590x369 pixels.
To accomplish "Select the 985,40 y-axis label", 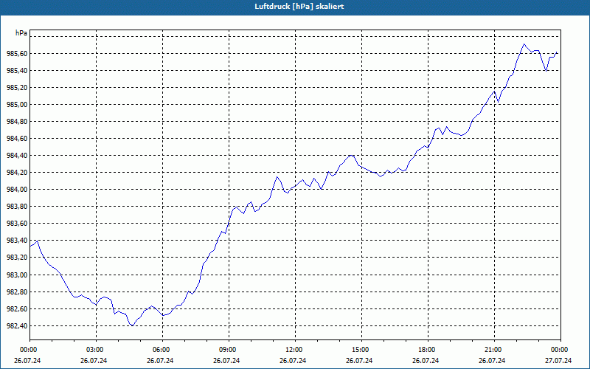I will pyautogui.click(x=17, y=71).
